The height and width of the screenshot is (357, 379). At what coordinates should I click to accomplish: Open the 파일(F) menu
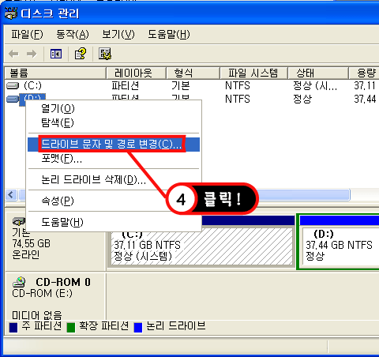pos(27,34)
